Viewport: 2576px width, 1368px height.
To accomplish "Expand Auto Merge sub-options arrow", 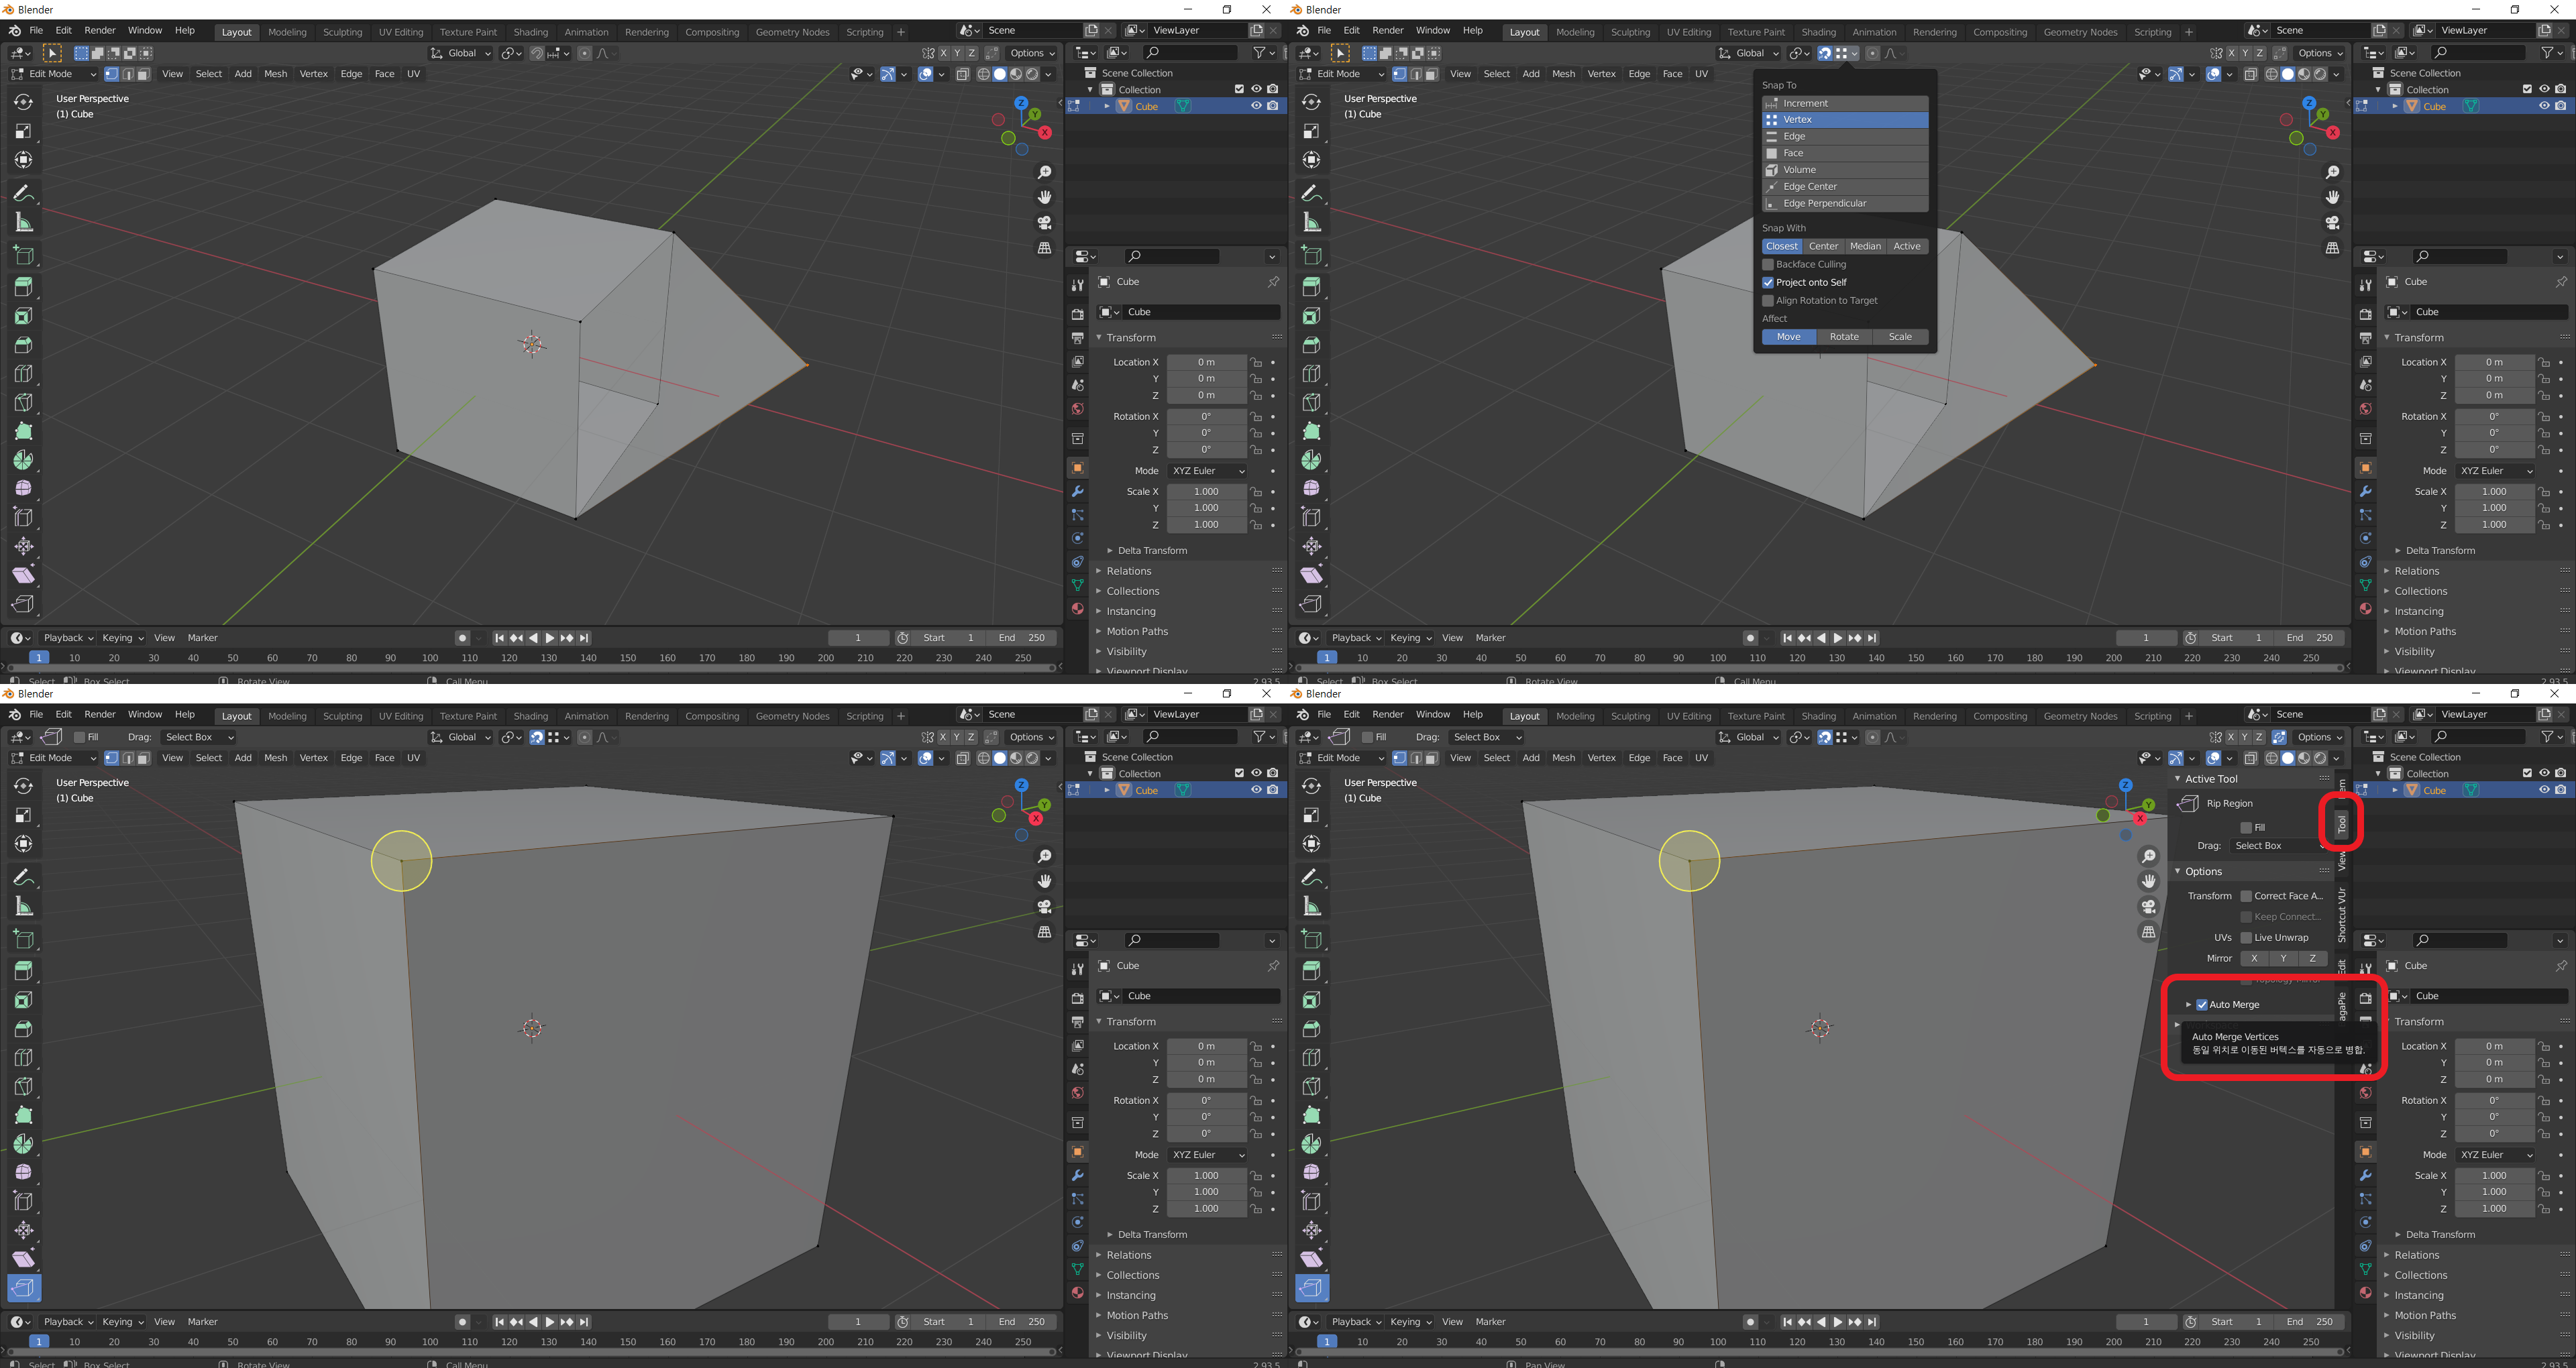I will click(2188, 1004).
